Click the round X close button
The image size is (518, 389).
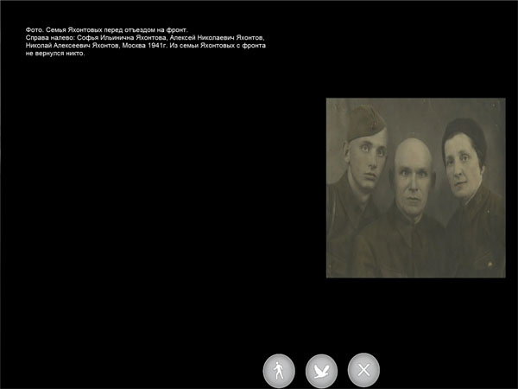pyautogui.click(x=363, y=370)
